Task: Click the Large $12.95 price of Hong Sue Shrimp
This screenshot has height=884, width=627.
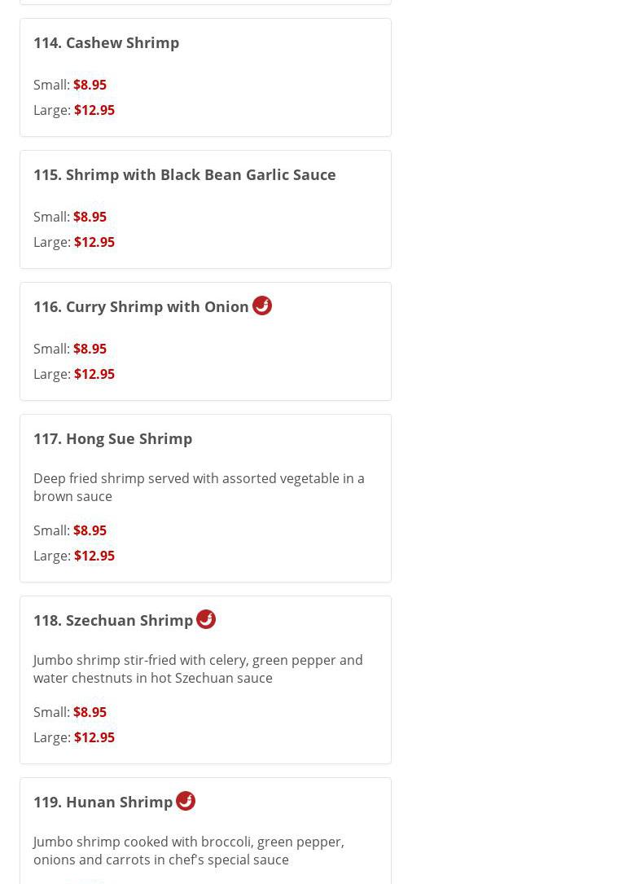Action: (x=94, y=556)
